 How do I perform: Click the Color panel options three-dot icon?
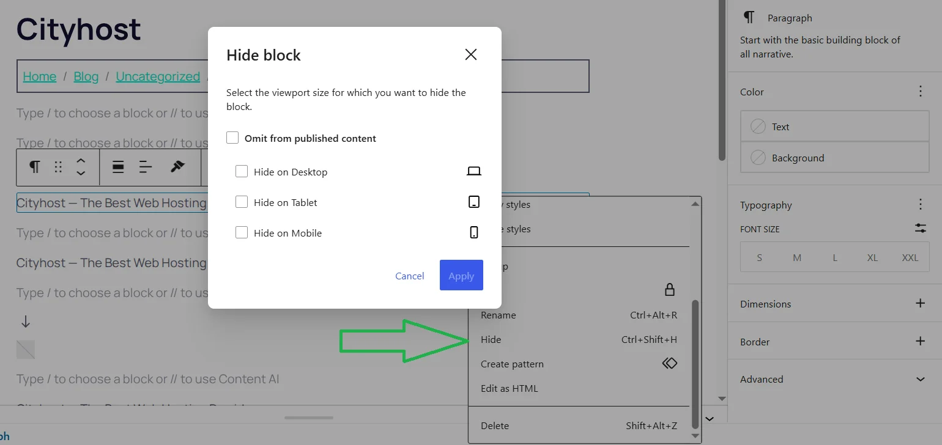pos(921,92)
